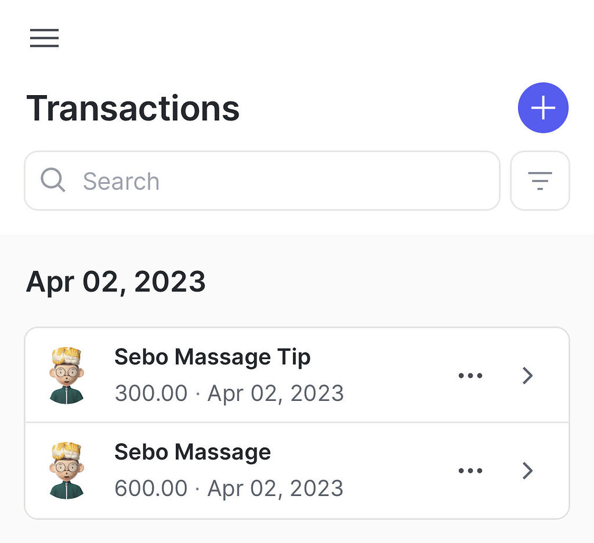This screenshot has height=543, width=594.
Task: Click the 300.00 amount text
Action: pyautogui.click(x=151, y=393)
